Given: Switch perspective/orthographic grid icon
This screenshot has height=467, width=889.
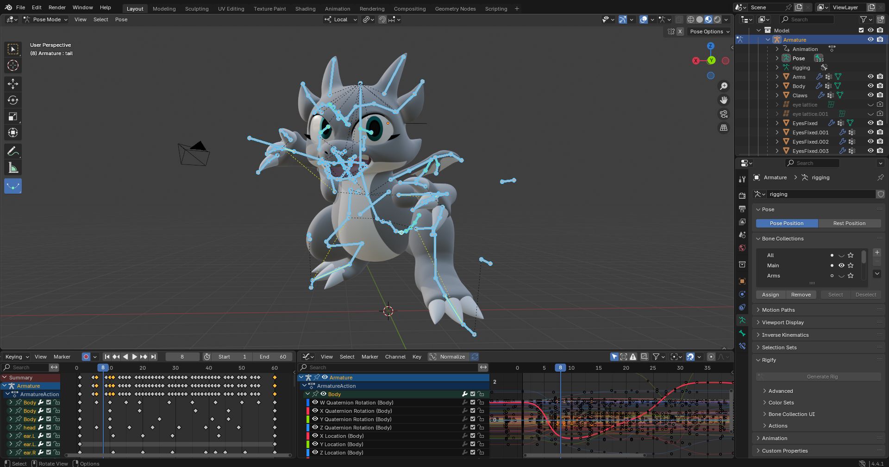Looking at the screenshot, I should tap(724, 128).
